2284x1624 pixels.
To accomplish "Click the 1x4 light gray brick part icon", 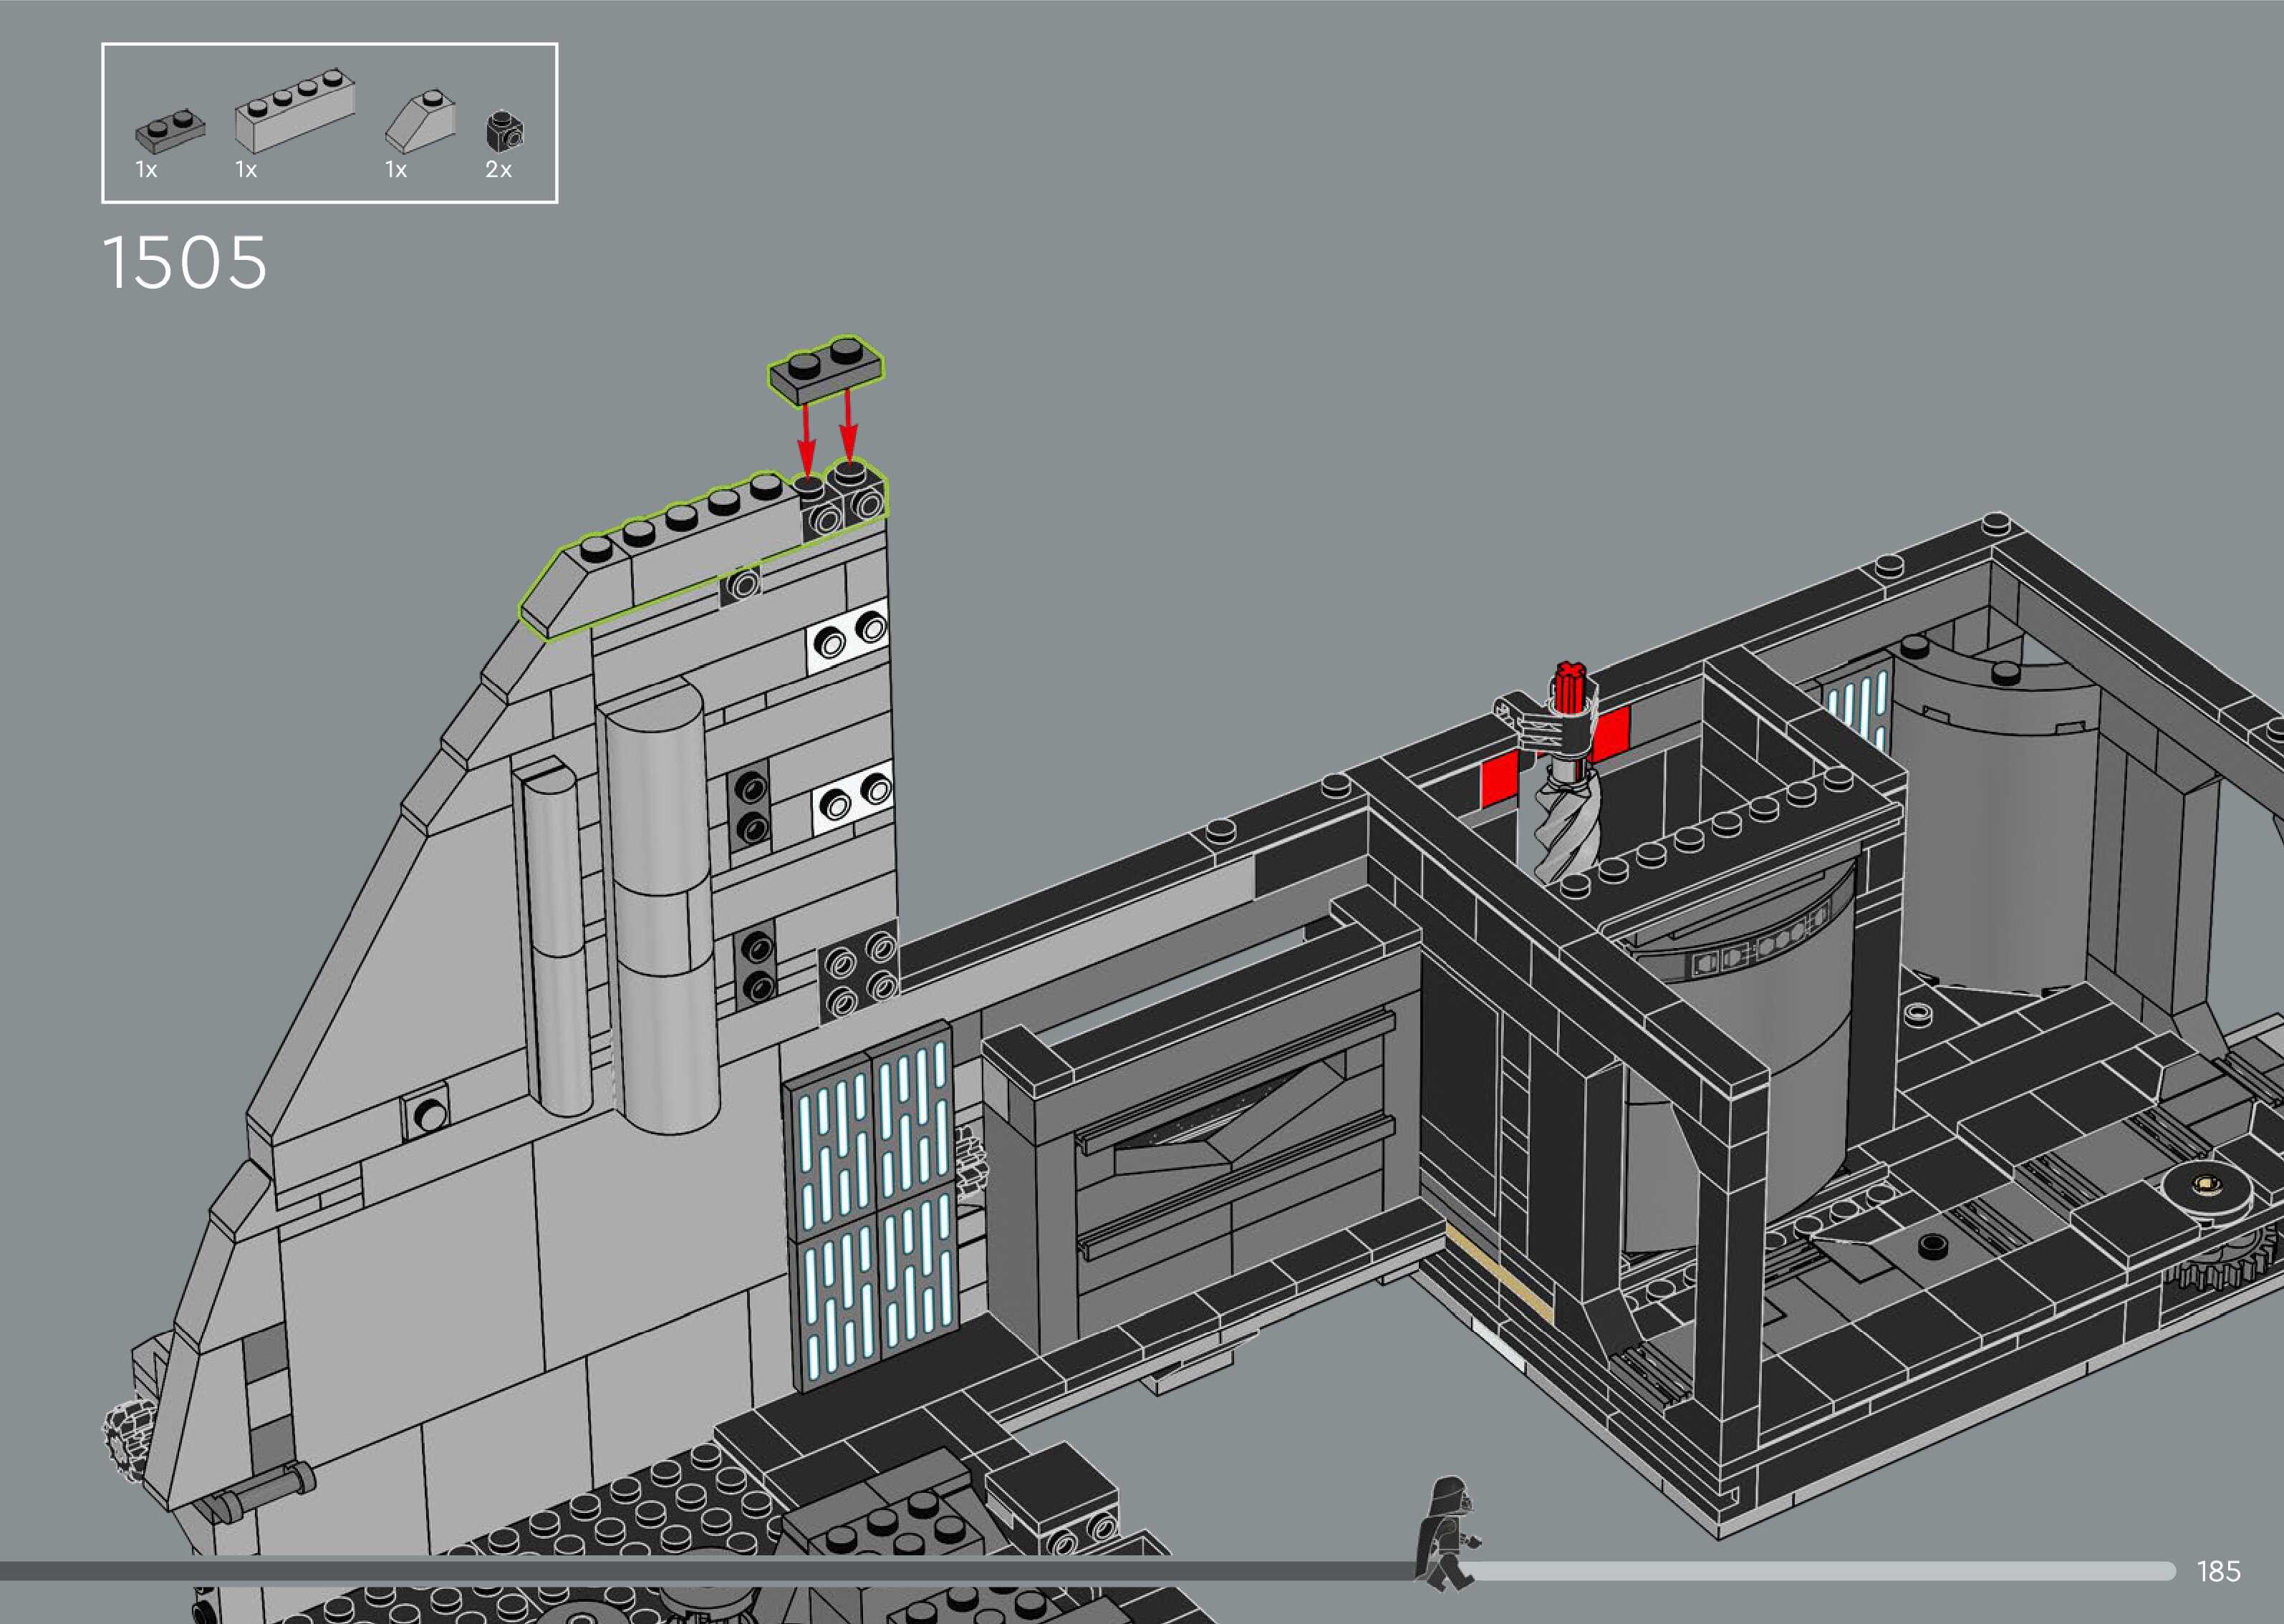I will (294, 112).
